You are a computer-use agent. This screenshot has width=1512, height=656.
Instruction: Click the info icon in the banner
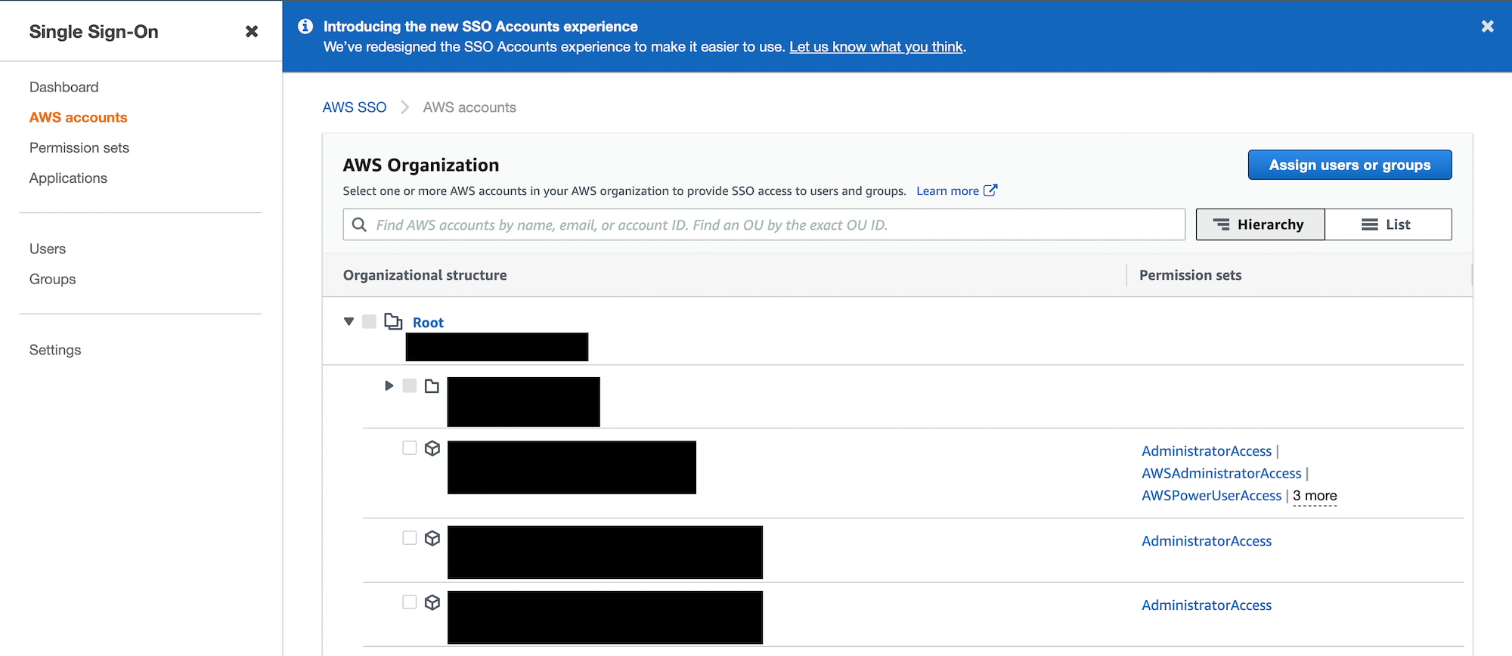305,26
